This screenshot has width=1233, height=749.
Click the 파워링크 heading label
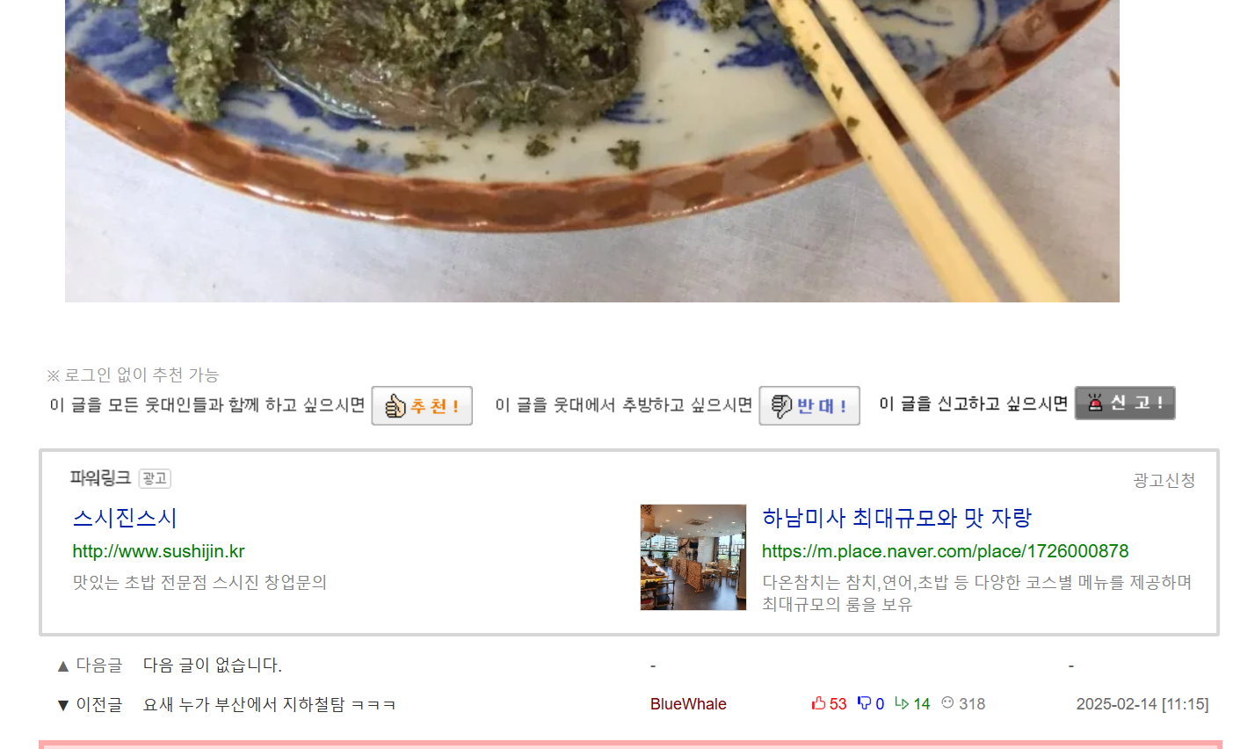[x=100, y=478]
